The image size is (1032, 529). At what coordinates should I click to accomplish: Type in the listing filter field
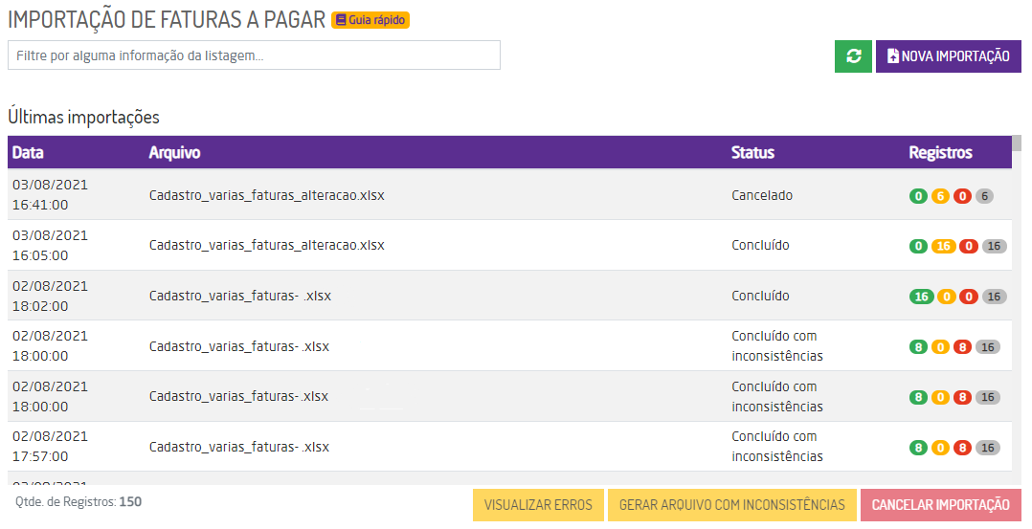pyautogui.click(x=254, y=55)
